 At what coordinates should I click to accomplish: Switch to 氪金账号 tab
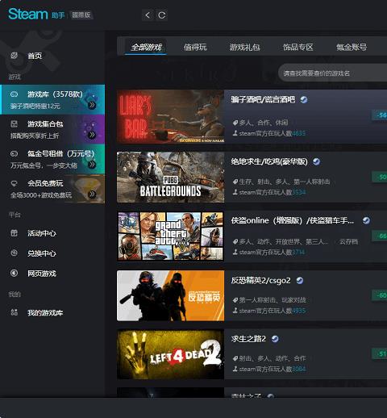click(x=352, y=47)
